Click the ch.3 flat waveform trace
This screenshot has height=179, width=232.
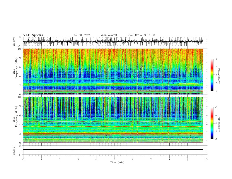(113, 150)
